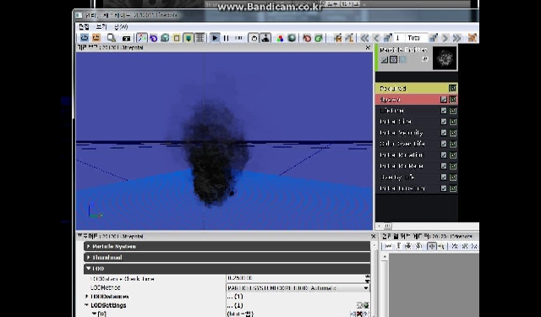
Task: Click the Spawn module curve icon
Action: [453, 100]
